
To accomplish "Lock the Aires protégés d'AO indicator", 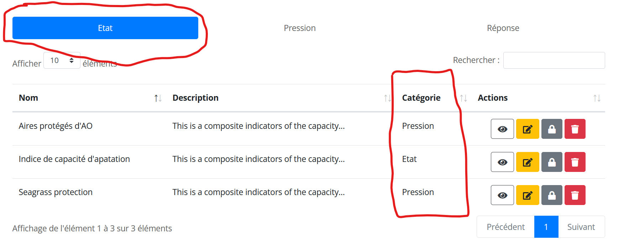I will (552, 129).
